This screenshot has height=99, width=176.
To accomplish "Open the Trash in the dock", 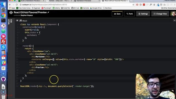I will [x=3, y=97].
